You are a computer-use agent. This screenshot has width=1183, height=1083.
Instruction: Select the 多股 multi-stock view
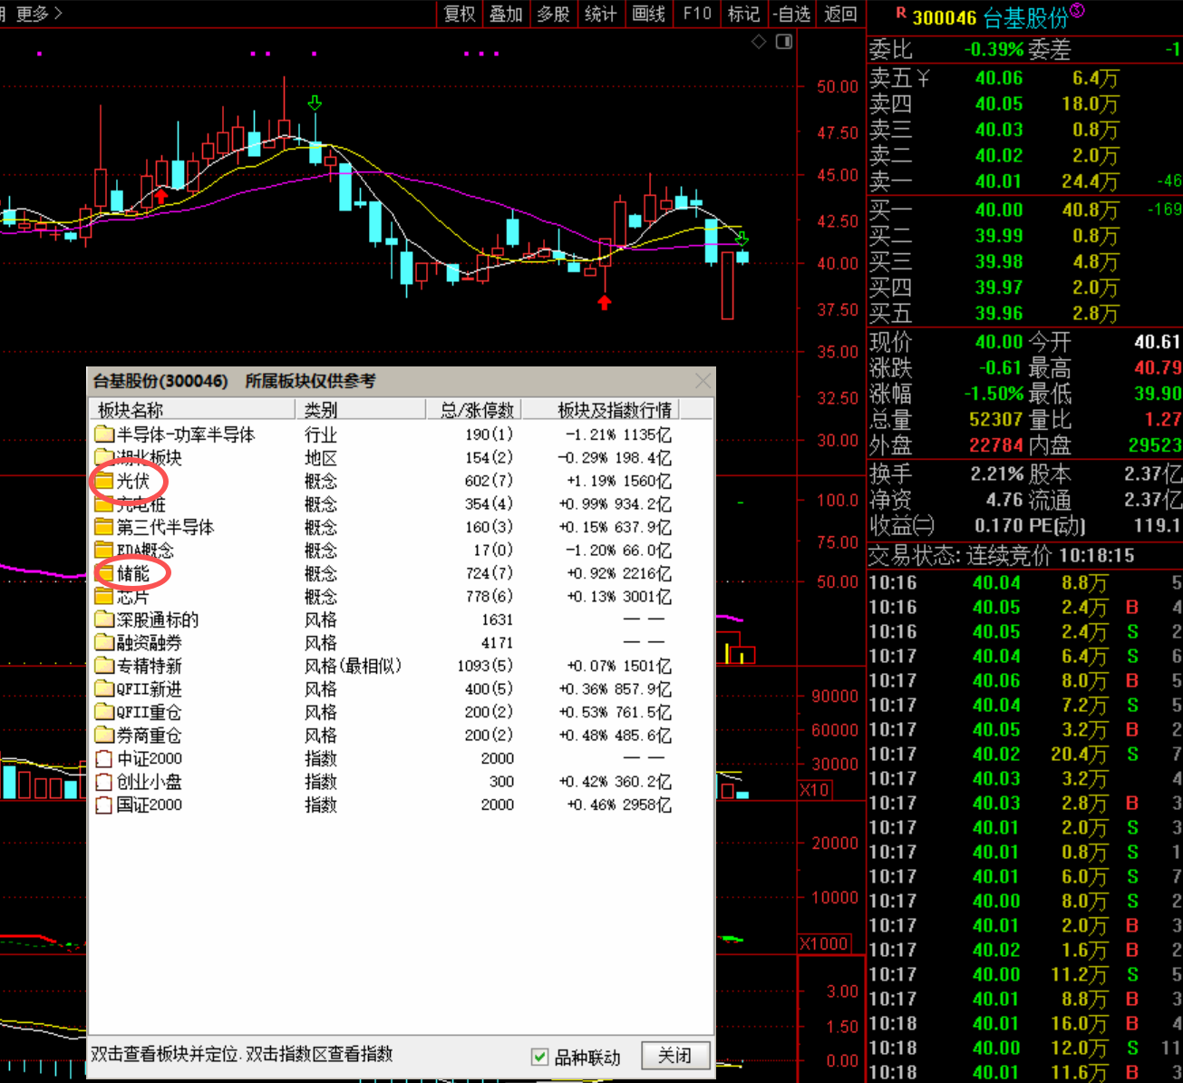click(x=554, y=14)
